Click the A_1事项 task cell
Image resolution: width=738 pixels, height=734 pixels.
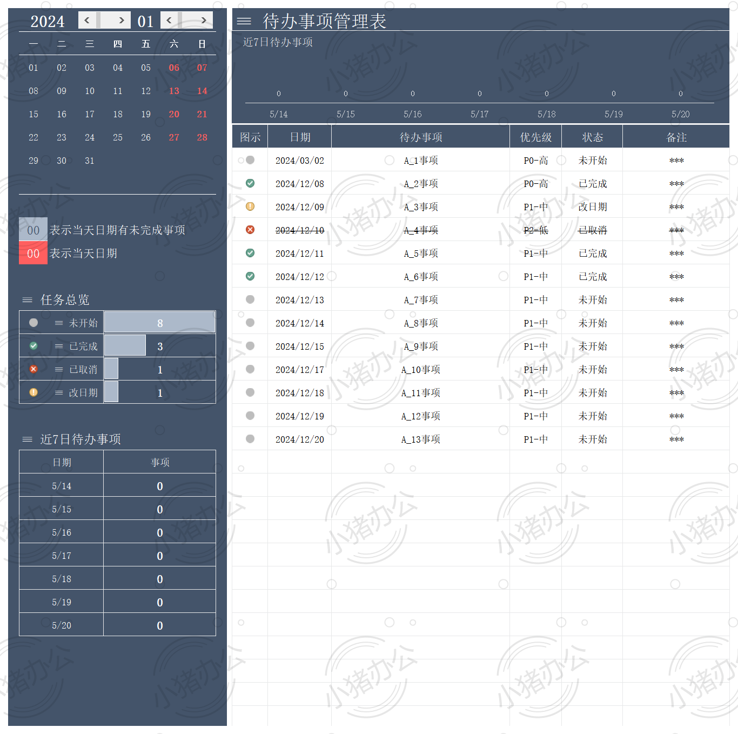pos(421,160)
